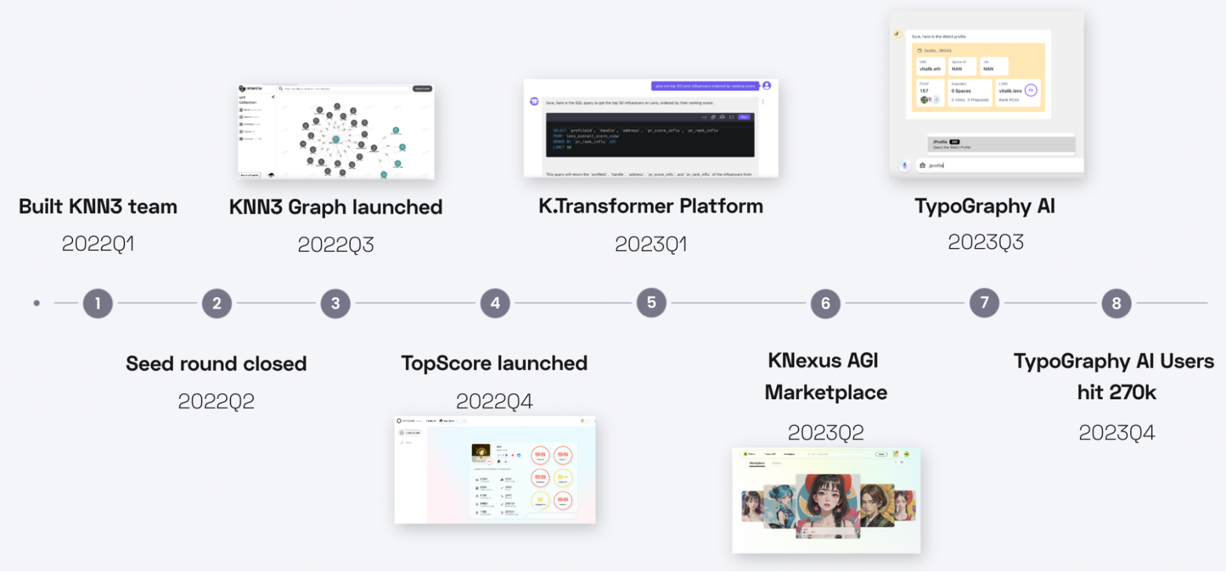The image size is (1226, 572).
Task: Click the 'TopScore launched' heading
Action: [x=494, y=363]
